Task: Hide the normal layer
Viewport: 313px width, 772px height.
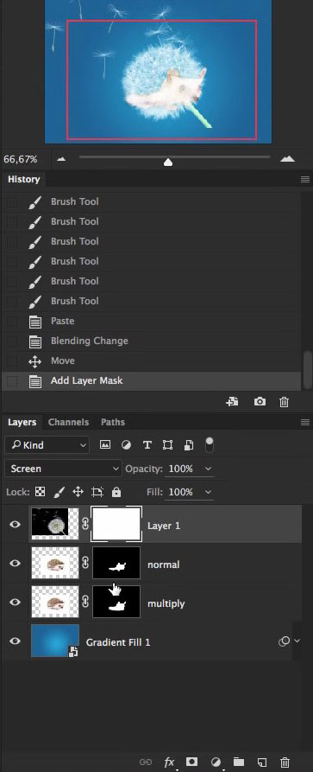Action: pyautogui.click(x=16, y=564)
